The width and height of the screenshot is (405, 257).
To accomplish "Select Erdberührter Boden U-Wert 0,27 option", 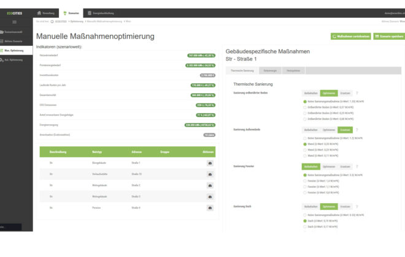I will tap(305, 107).
